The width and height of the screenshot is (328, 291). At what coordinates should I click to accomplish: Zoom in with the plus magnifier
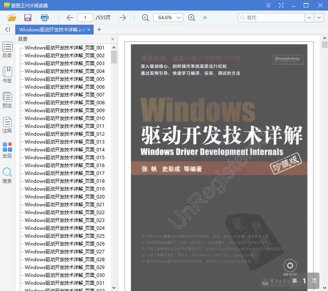pos(192,18)
